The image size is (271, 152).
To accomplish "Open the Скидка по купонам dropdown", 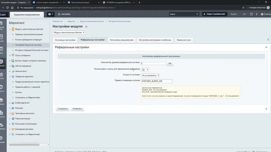I will (x=150, y=76).
